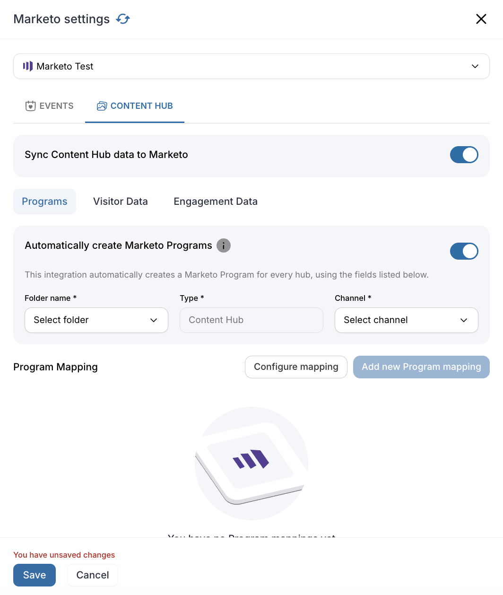Click the Channel field label
Image resolution: width=503 pixels, height=595 pixels.
[x=353, y=298]
